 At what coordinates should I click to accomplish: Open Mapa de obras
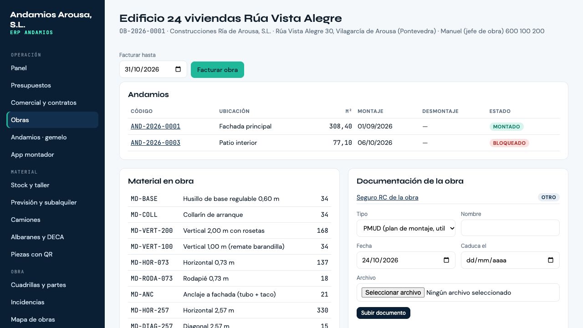click(x=52, y=319)
